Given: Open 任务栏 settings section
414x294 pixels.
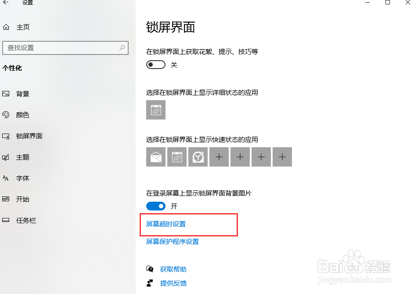Looking at the screenshot, I should coord(26,220).
